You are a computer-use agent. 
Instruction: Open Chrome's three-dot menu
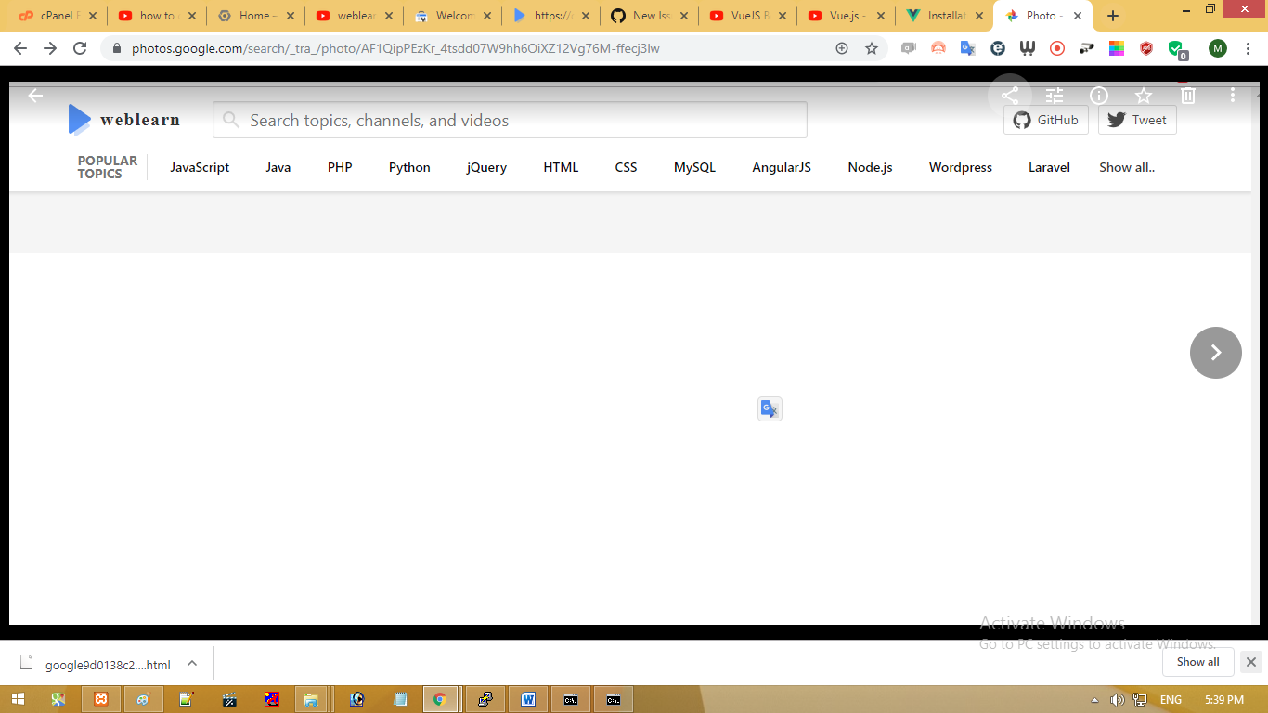pos(1248,48)
